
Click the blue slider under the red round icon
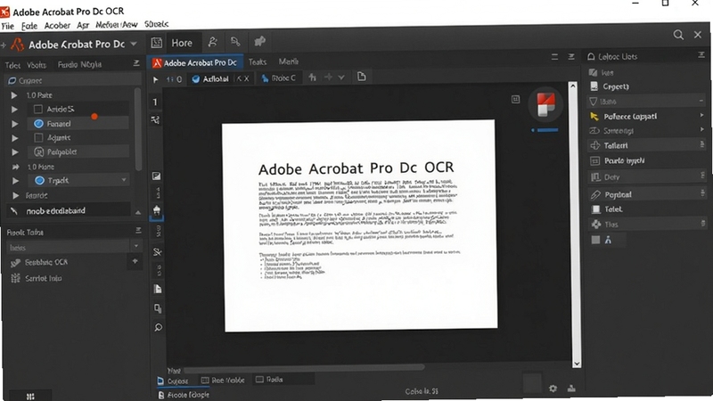point(545,130)
